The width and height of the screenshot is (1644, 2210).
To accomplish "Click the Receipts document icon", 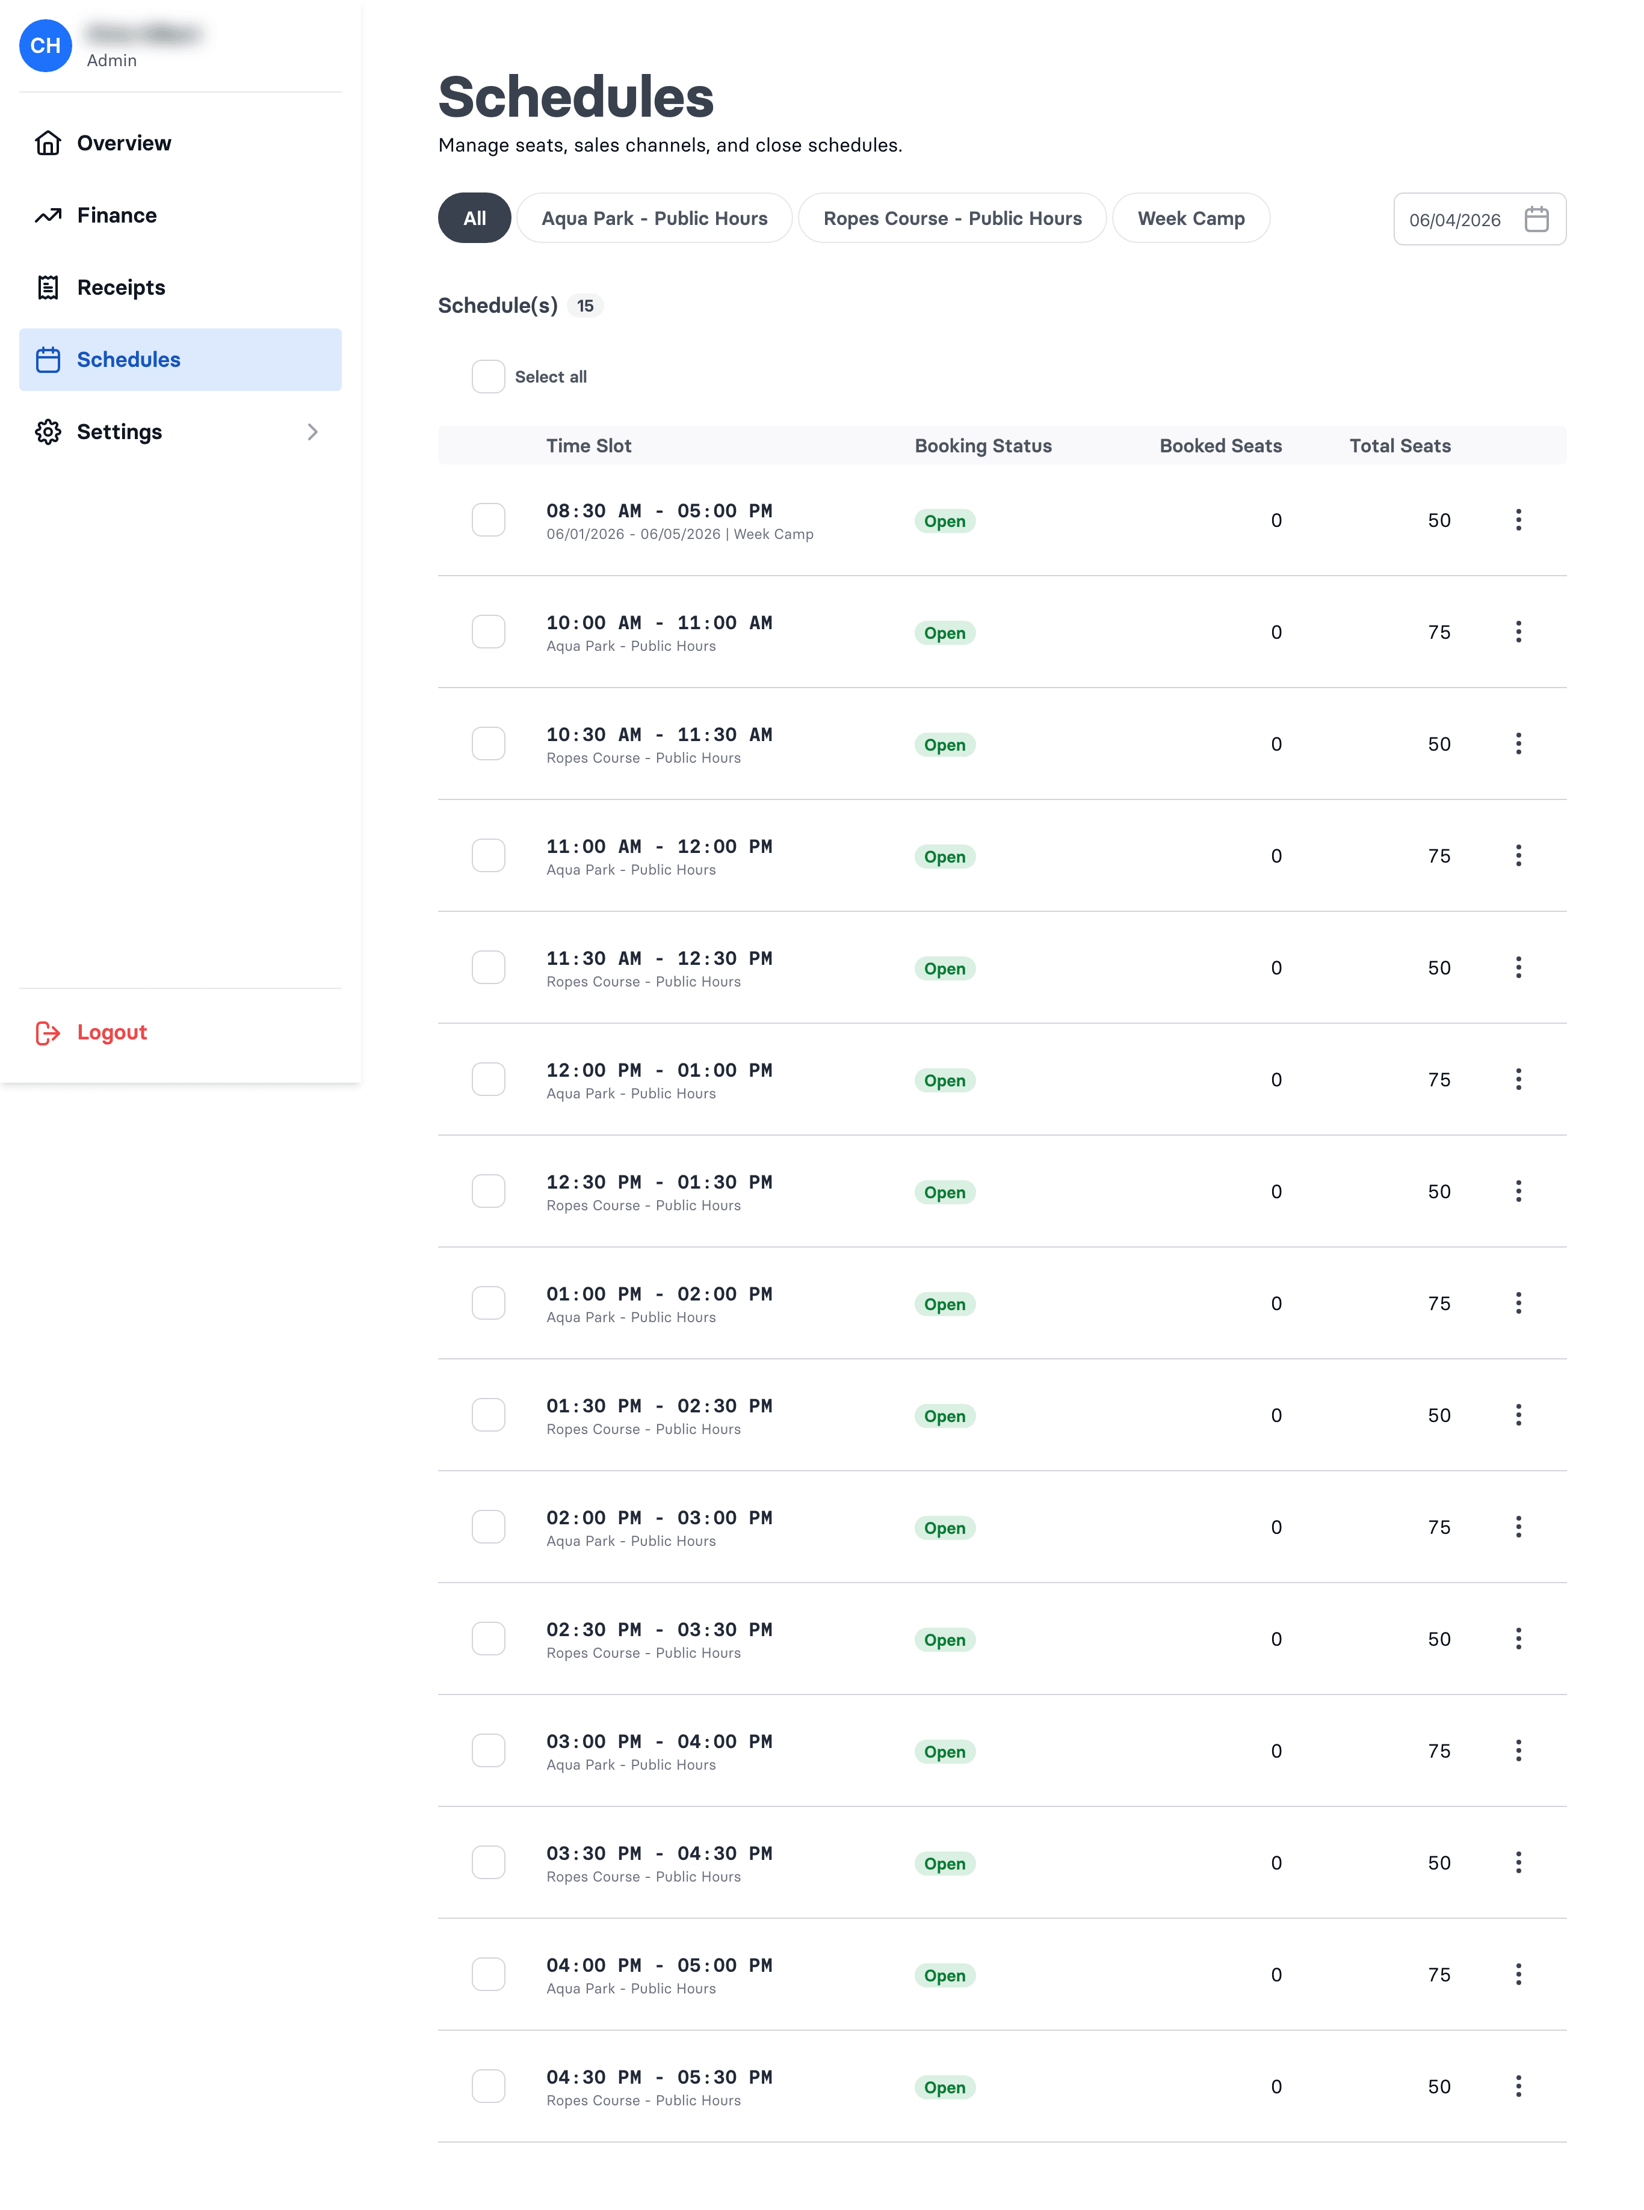I will coord(48,288).
